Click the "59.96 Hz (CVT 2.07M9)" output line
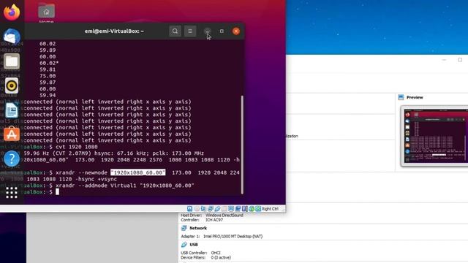Screen dimensions: 468x263 click(114, 153)
